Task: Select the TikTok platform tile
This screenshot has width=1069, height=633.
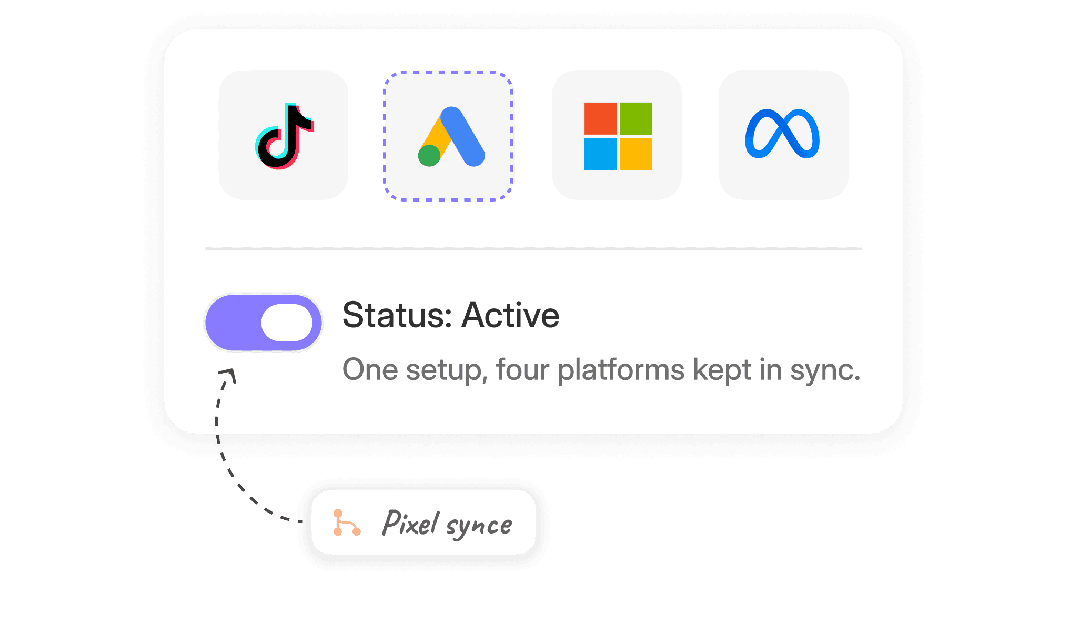Action: pos(283,135)
